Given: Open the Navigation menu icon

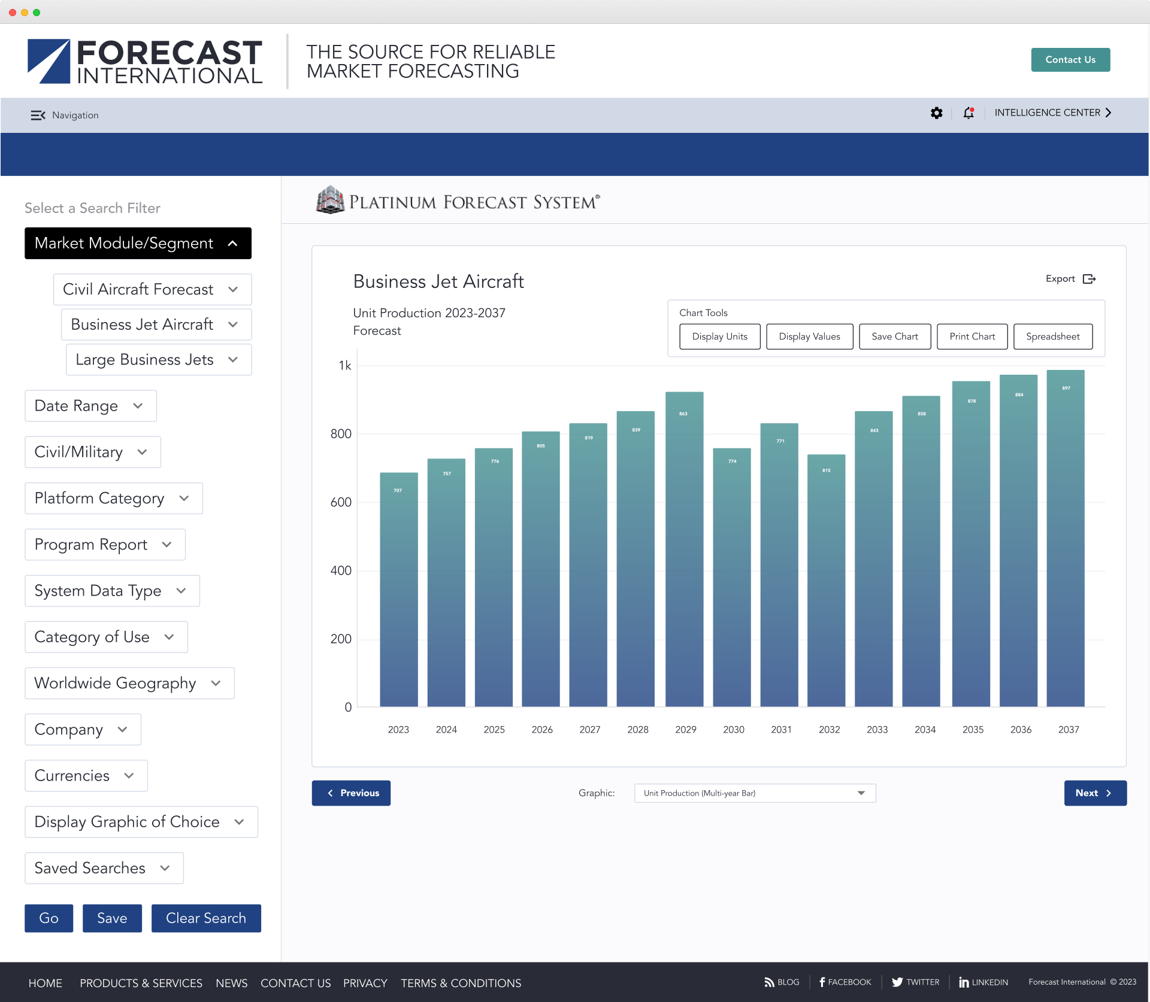Looking at the screenshot, I should tap(38, 115).
